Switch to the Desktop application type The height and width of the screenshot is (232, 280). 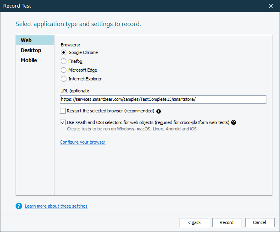[x=31, y=50]
